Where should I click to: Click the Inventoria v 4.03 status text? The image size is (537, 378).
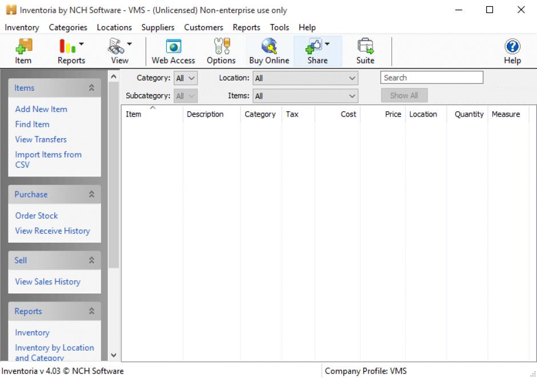point(63,371)
